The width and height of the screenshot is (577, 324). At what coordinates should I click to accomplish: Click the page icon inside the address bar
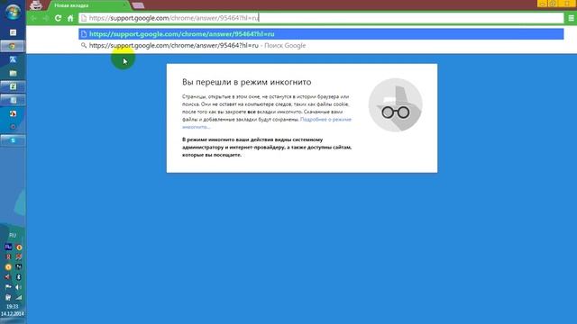click(84, 18)
